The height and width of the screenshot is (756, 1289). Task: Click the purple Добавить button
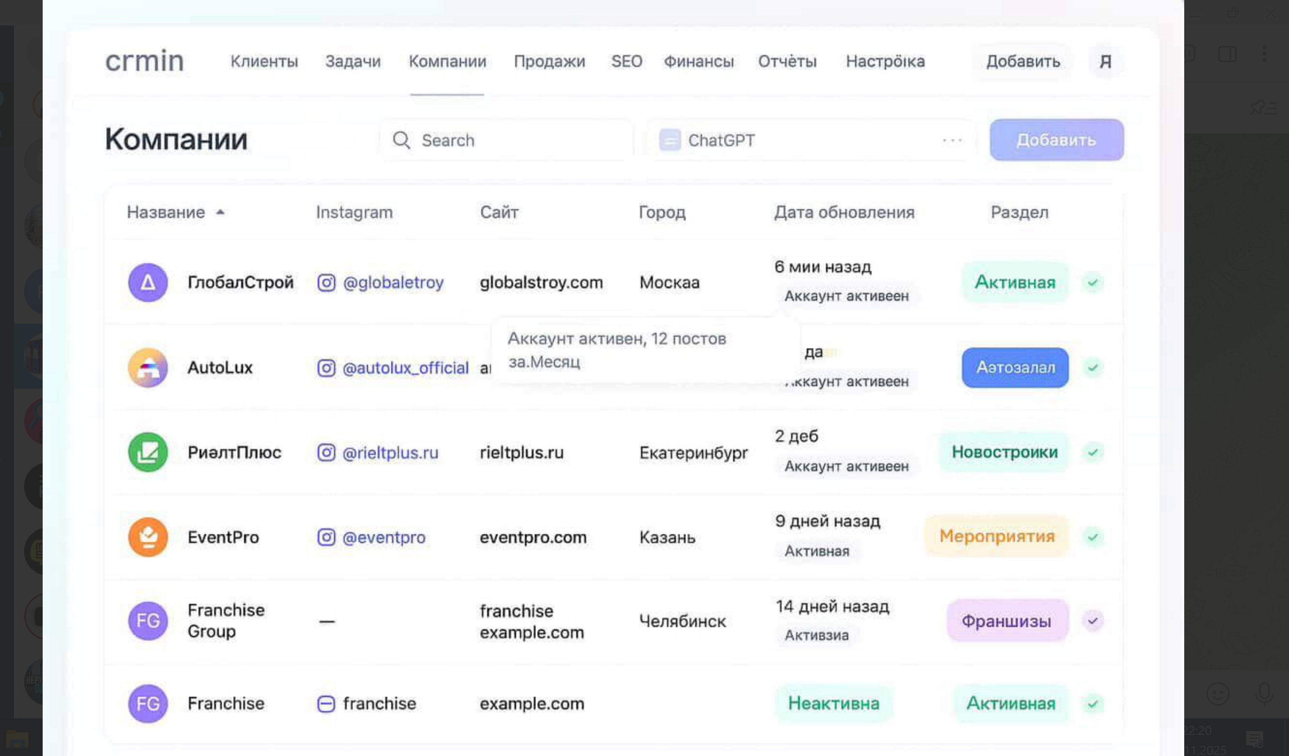1056,140
